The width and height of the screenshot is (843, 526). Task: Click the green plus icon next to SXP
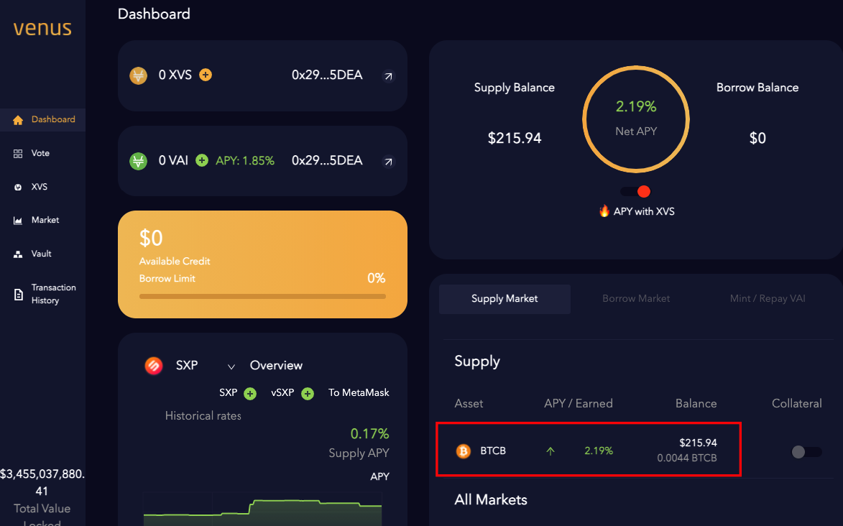tap(250, 393)
